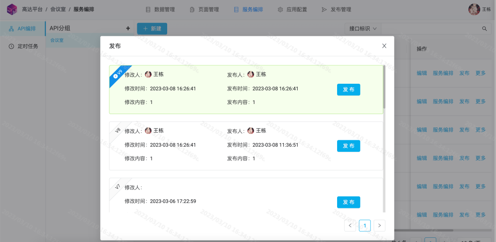Viewport: 496px width, 242px height.
Task: Open 更多 in last visible table row
Action: pyautogui.click(x=480, y=214)
